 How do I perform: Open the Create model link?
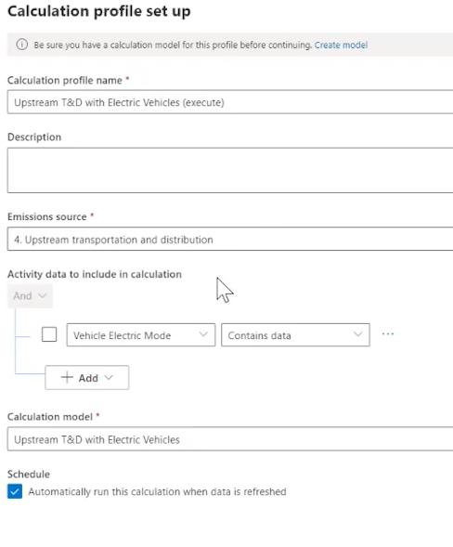point(341,45)
